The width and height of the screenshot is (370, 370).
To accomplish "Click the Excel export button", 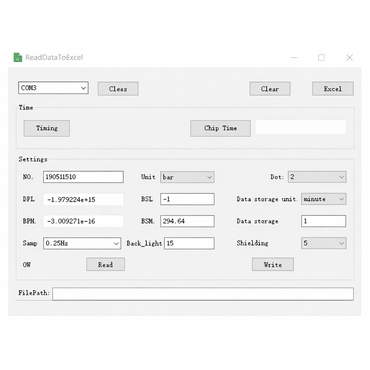I will [332, 89].
